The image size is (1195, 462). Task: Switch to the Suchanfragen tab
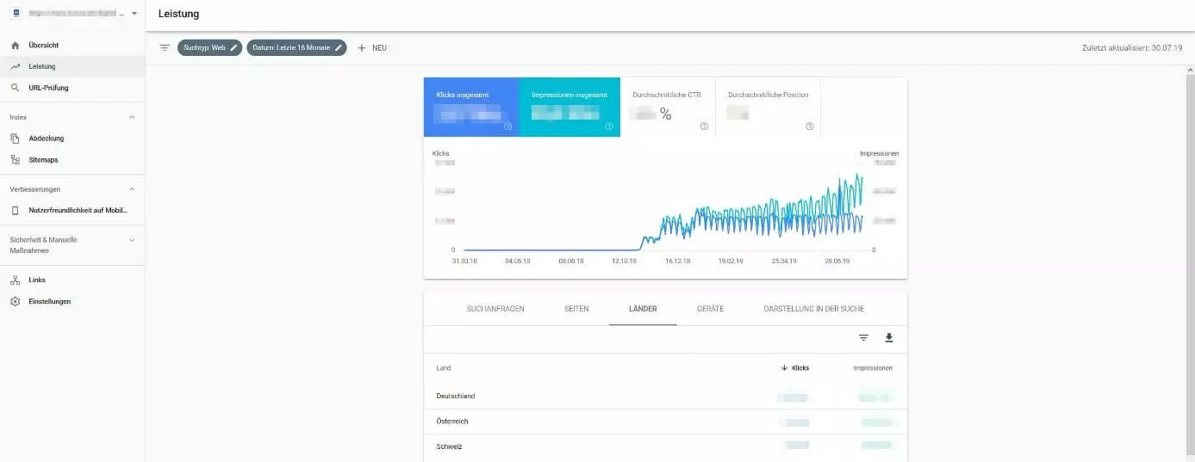pos(495,309)
